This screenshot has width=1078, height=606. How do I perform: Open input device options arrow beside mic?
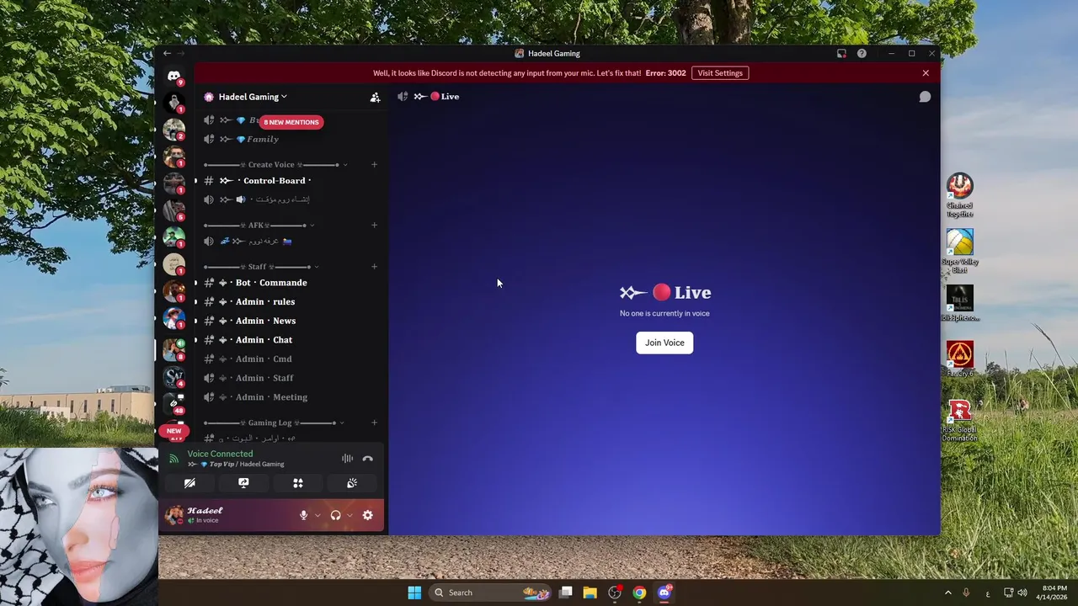tap(318, 515)
